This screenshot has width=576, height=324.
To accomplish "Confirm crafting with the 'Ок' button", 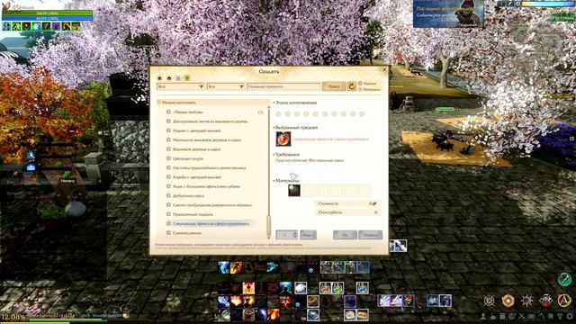I will [x=345, y=235].
